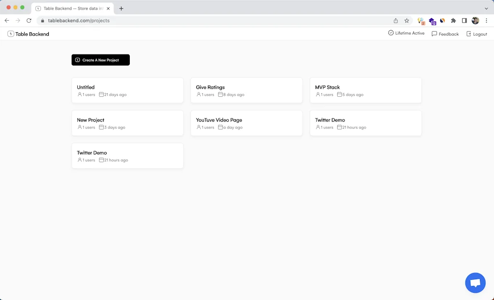Click the Logout exit icon
The width and height of the screenshot is (494, 300).
pyautogui.click(x=467, y=34)
